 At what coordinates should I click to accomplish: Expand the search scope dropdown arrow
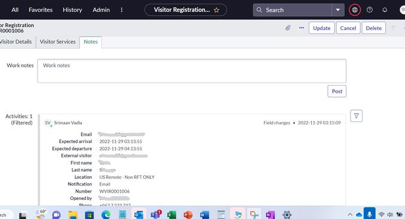338,10
